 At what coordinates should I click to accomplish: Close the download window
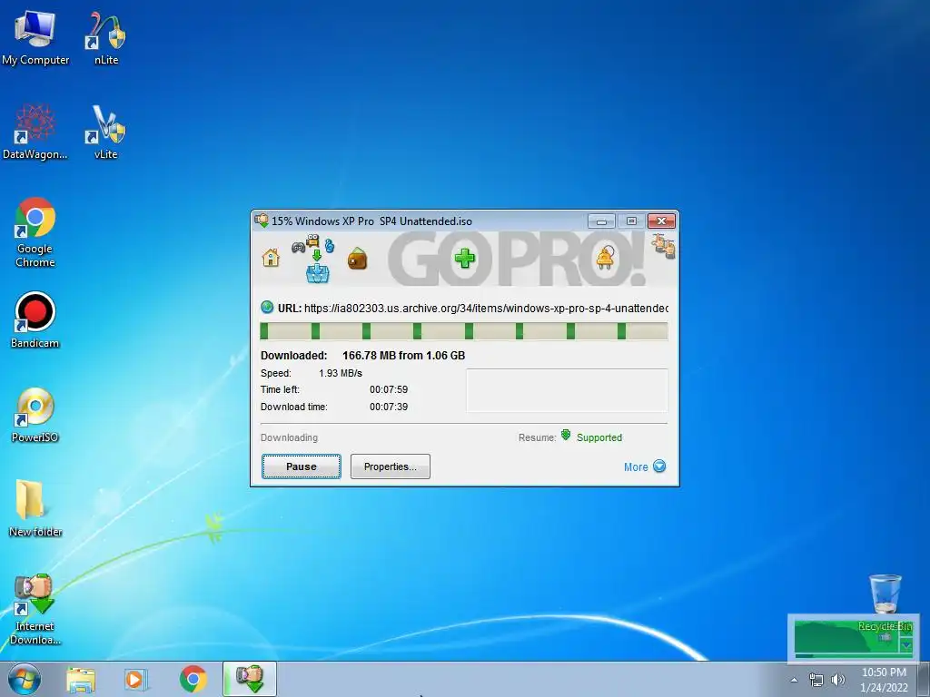(661, 221)
